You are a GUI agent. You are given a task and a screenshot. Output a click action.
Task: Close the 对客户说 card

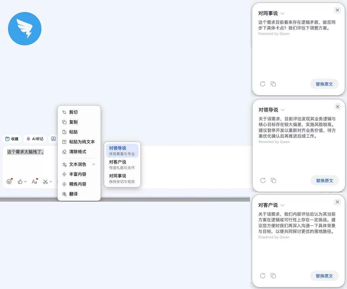337,202
